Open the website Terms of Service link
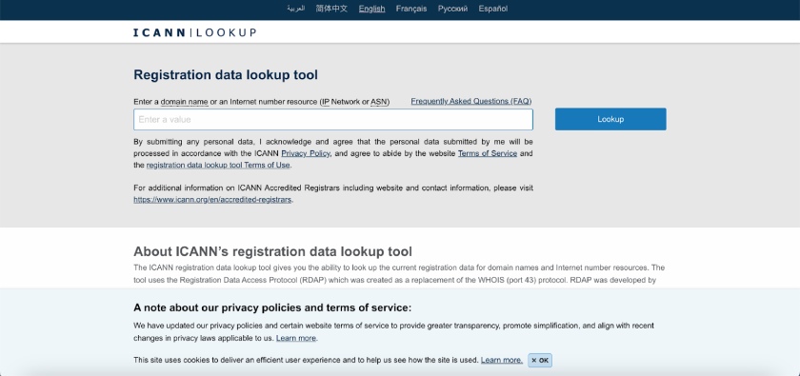This screenshot has width=800, height=376. point(488,153)
